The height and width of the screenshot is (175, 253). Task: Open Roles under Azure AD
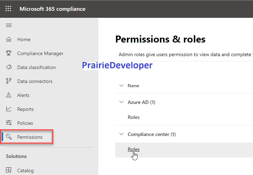[134, 117]
